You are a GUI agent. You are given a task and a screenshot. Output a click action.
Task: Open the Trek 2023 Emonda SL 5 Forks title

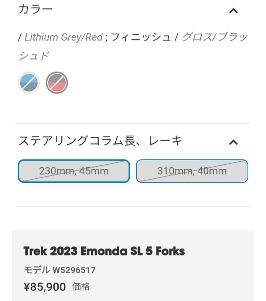105,251
